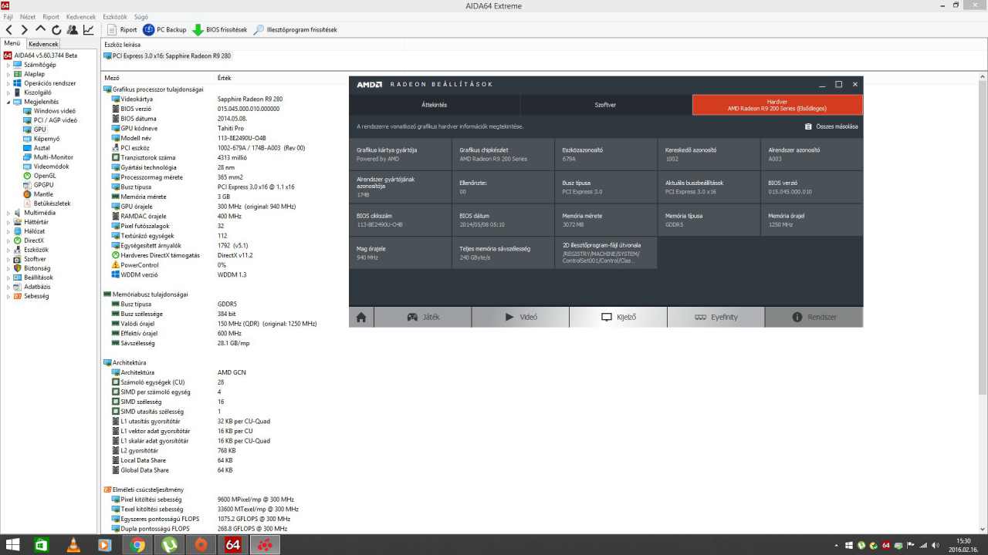Click Összes másolása to copy all info
This screenshot has width=988, height=555.
[x=831, y=126]
